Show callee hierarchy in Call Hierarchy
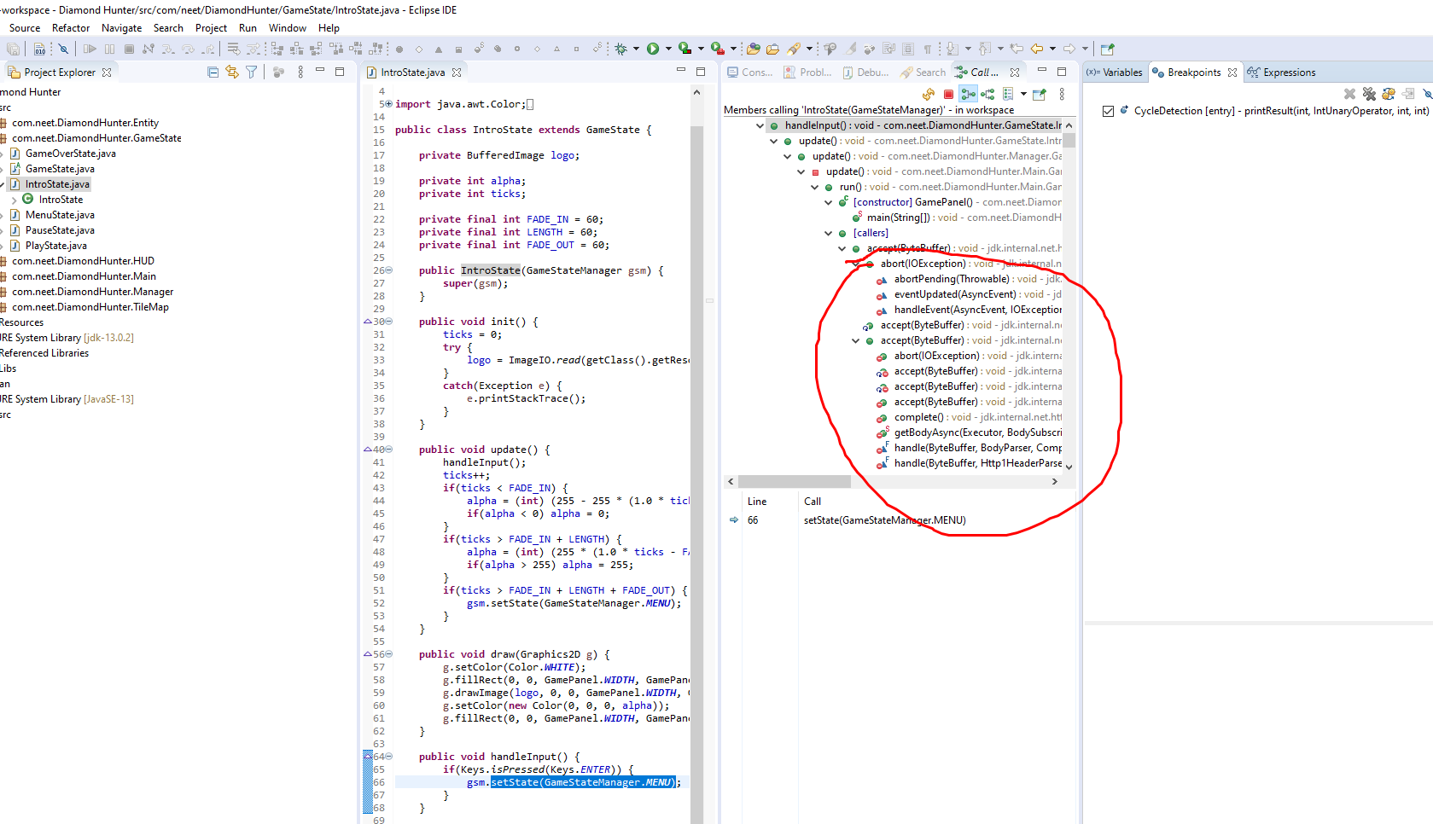The height and width of the screenshot is (824, 1433). coord(987,94)
